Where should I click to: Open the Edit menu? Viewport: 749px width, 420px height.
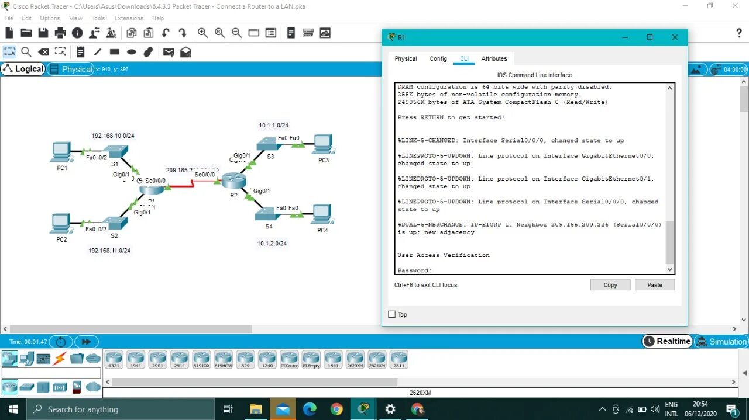coord(26,18)
